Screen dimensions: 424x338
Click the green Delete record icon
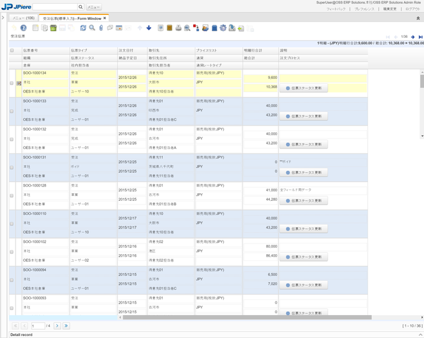pos(53,28)
